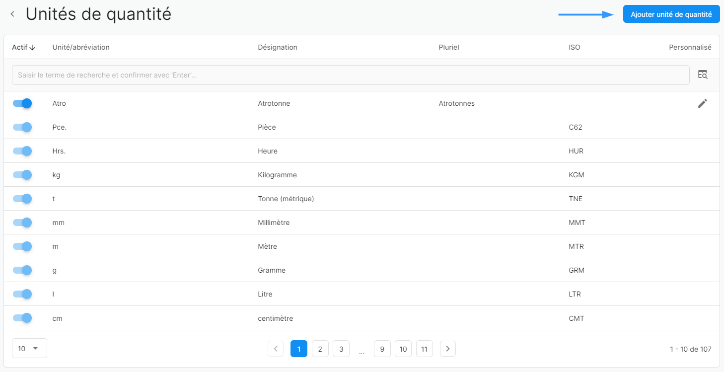
Task: Open page 9 in pagination
Action: [x=382, y=349]
